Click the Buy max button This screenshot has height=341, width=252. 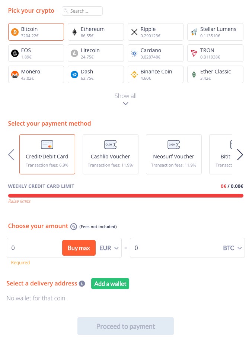(x=79, y=248)
